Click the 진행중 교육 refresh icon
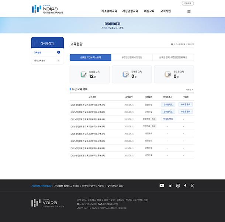 (x=126, y=74)
